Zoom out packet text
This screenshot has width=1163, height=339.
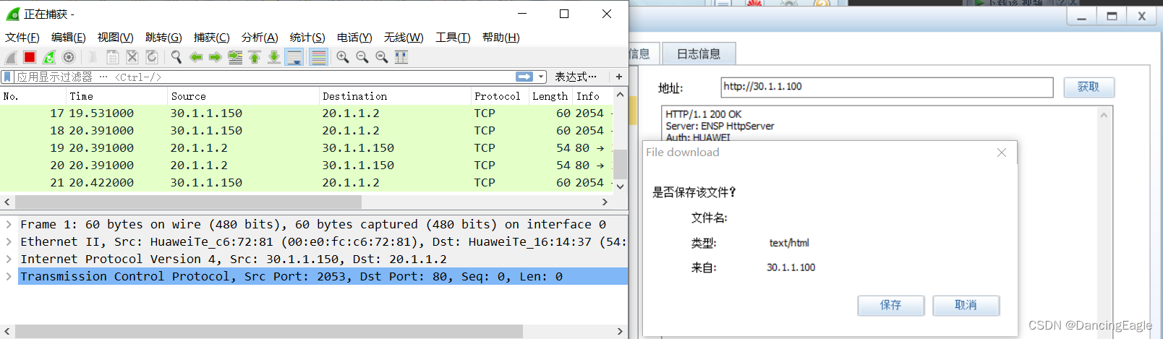coord(362,57)
